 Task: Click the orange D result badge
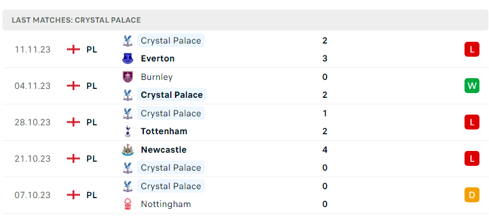pos(472,195)
